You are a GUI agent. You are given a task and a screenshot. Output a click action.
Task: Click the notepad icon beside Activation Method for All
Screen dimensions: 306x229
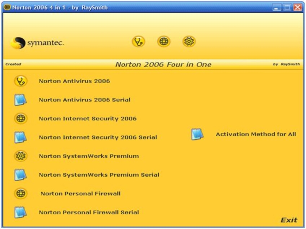197,134
